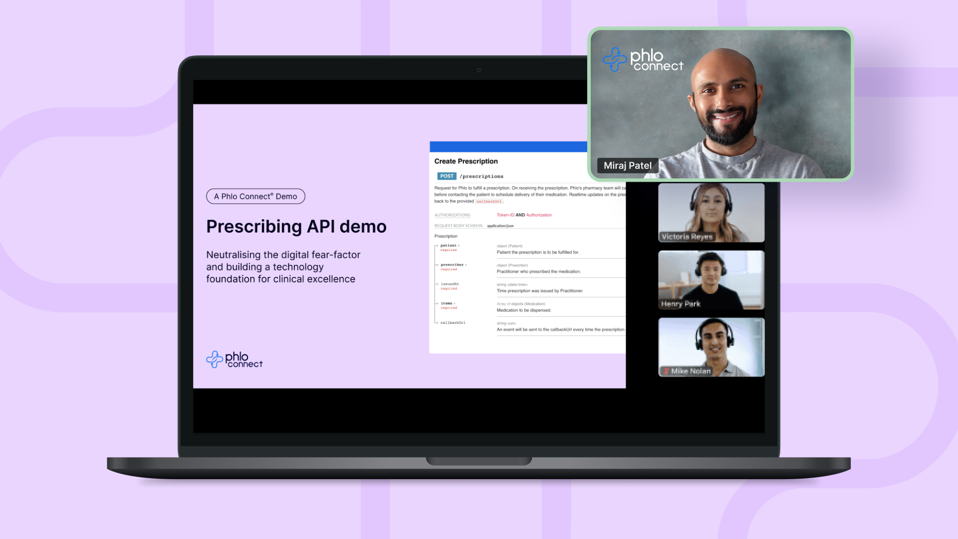Expand the items property chevron
The height and width of the screenshot is (539, 958).
pos(455,303)
